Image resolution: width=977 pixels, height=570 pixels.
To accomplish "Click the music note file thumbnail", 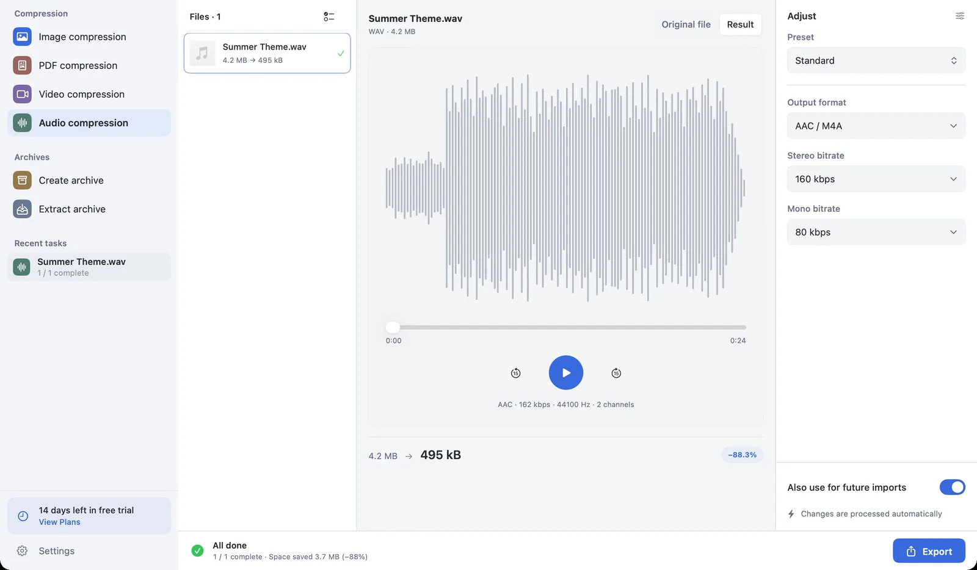I will (202, 53).
